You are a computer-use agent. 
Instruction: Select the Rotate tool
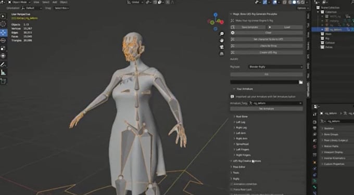click(3, 41)
